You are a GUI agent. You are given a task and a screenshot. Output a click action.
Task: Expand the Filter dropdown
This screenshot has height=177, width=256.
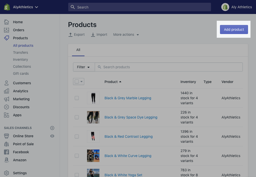click(x=83, y=67)
